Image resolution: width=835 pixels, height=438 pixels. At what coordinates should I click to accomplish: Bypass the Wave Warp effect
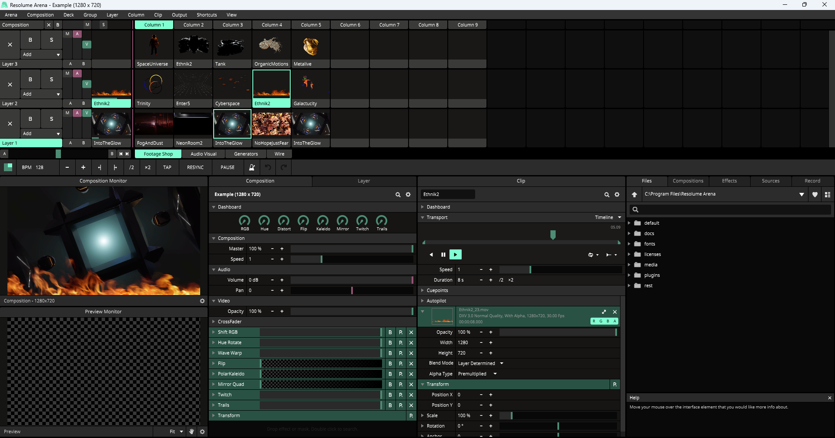(390, 353)
